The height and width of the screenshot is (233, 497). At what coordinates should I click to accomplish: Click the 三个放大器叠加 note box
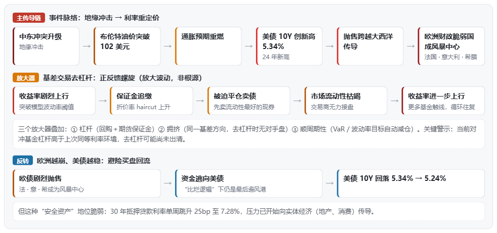tap(249, 134)
